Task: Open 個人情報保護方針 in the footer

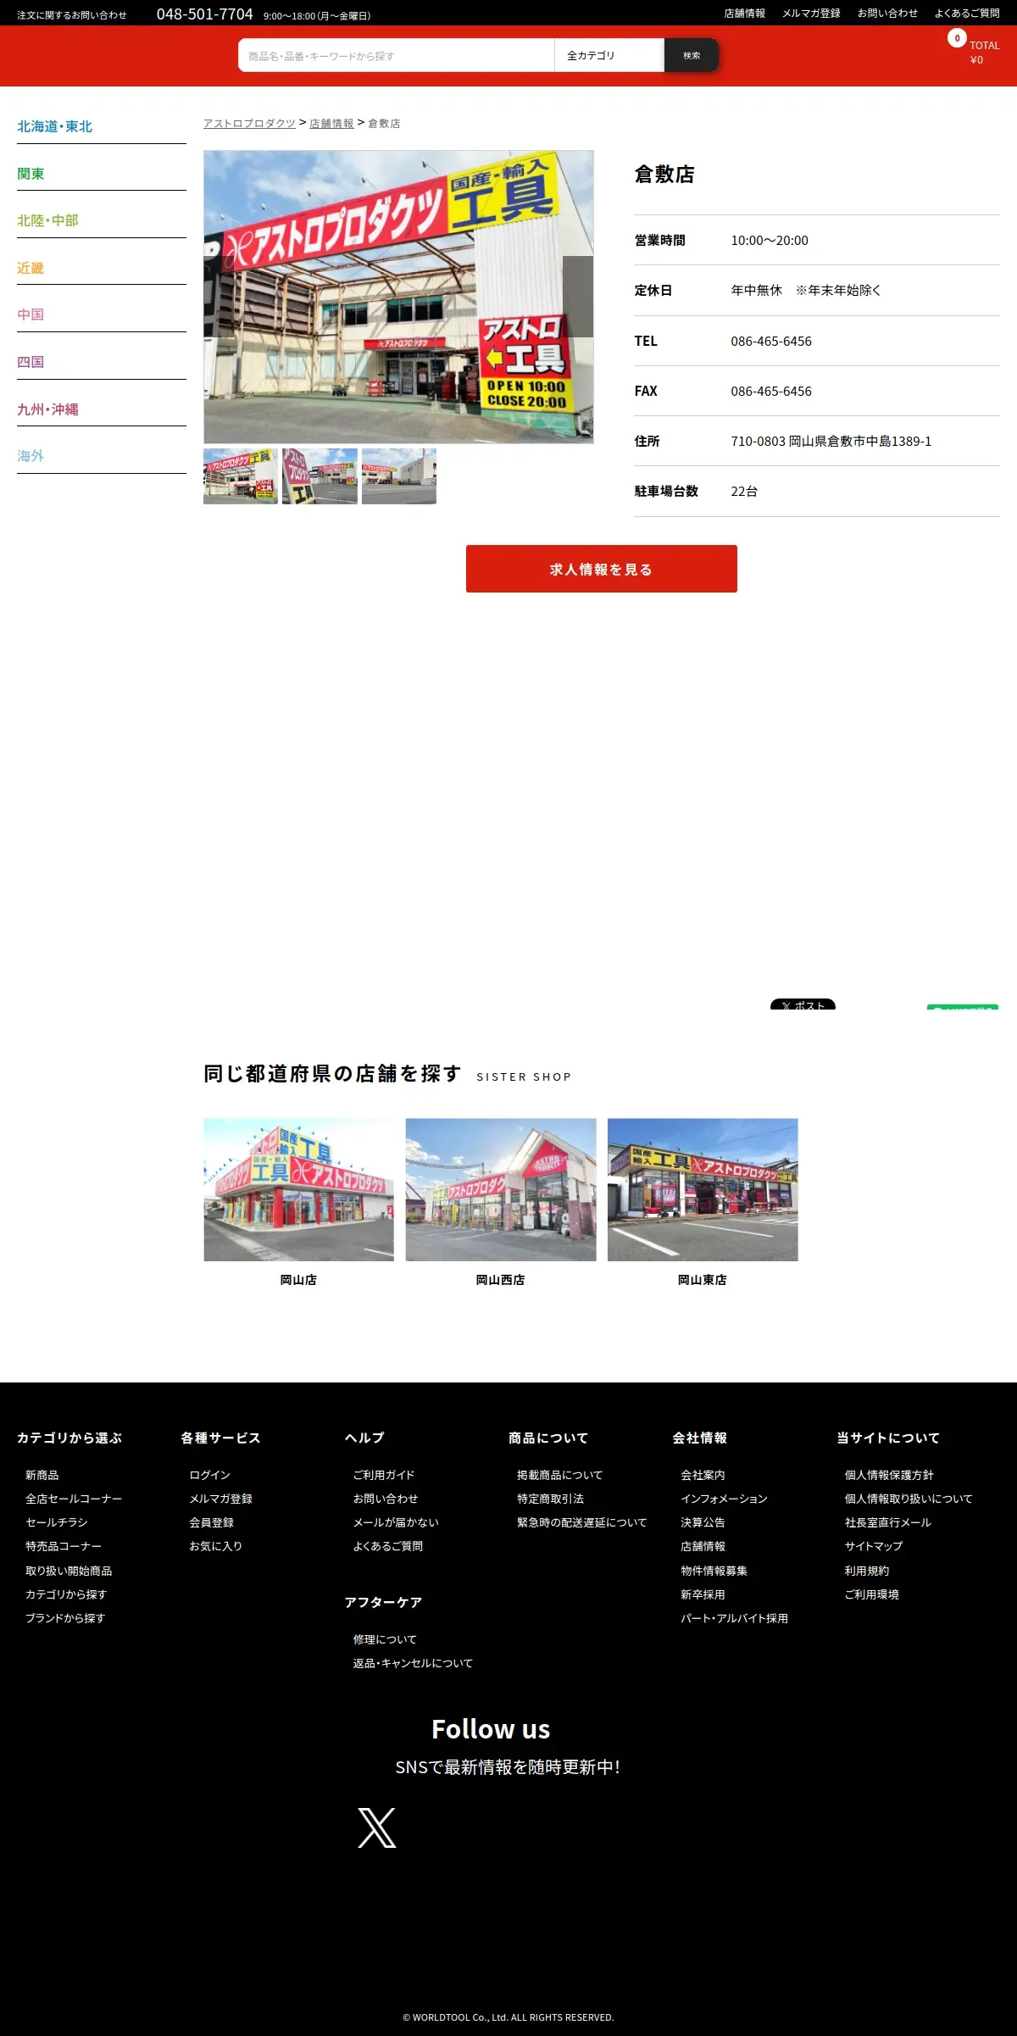Action: 889,1475
